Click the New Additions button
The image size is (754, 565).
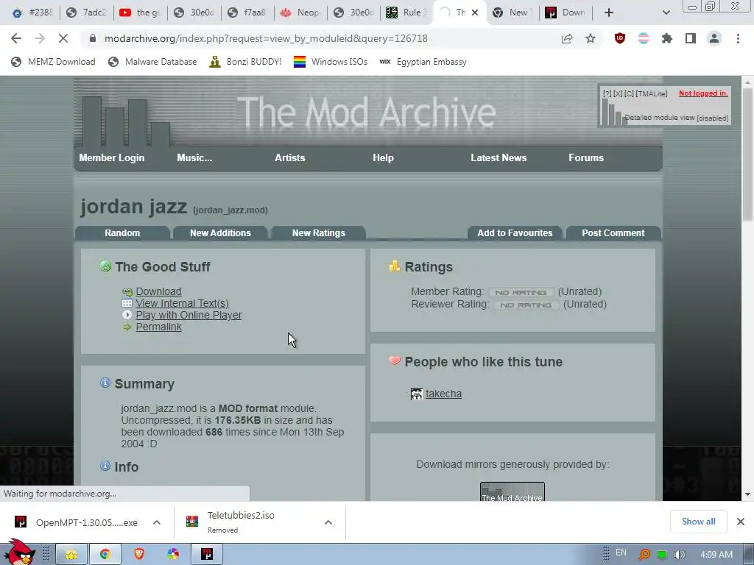[220, 233]
